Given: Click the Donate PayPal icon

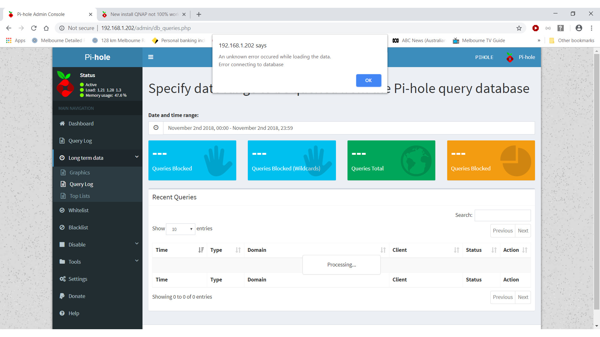Looking at the screenshot, I should coord(62,296).
